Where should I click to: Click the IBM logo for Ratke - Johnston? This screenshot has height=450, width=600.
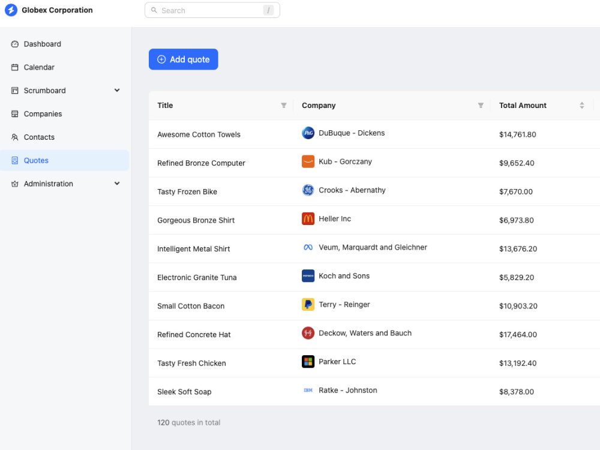click(308, 391)
